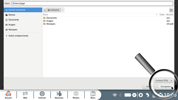This screenshot has width=178, height=100.
Task: Click the Documents folder icon in list
Action: point(44,18)
